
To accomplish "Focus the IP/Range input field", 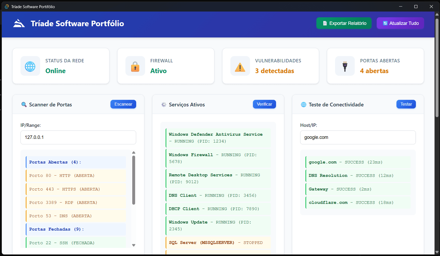I will (x=78, y=137).
